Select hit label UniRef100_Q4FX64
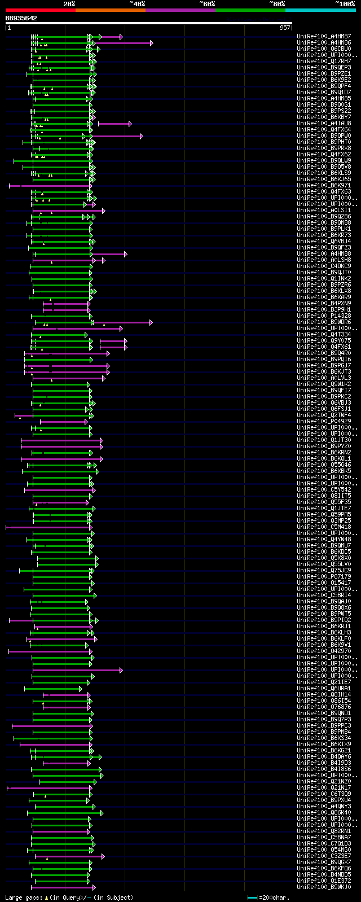361x902 pixels. pyautogui.click(x=324, y=130)
